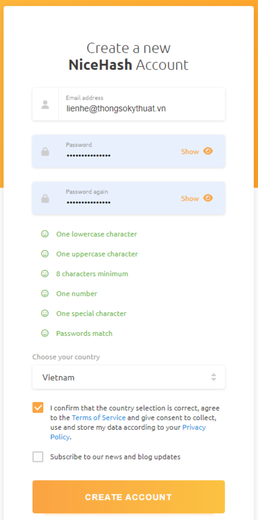
Task: Enable Subscribe to news and blog updates
Action: (x=38, y=457)
